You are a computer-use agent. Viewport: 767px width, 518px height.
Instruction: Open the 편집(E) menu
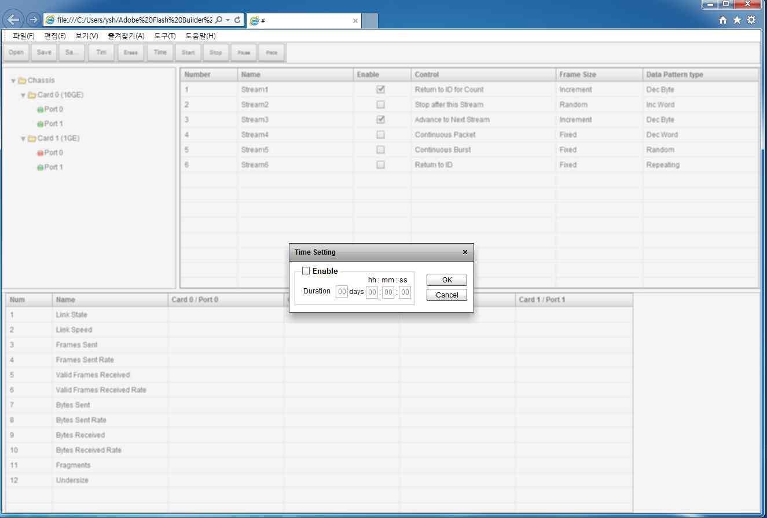[x=55, y=36]
